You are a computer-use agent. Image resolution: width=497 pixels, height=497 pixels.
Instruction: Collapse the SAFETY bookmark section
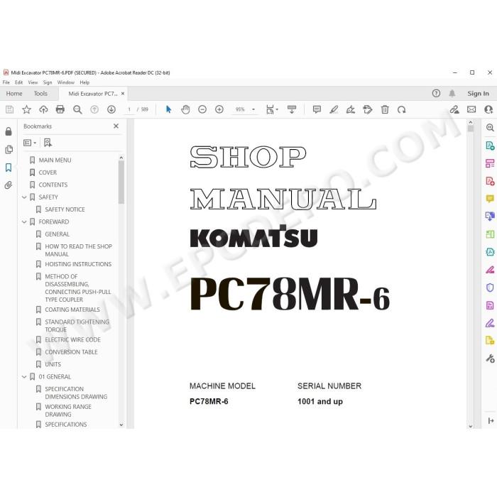click(24, 197)
